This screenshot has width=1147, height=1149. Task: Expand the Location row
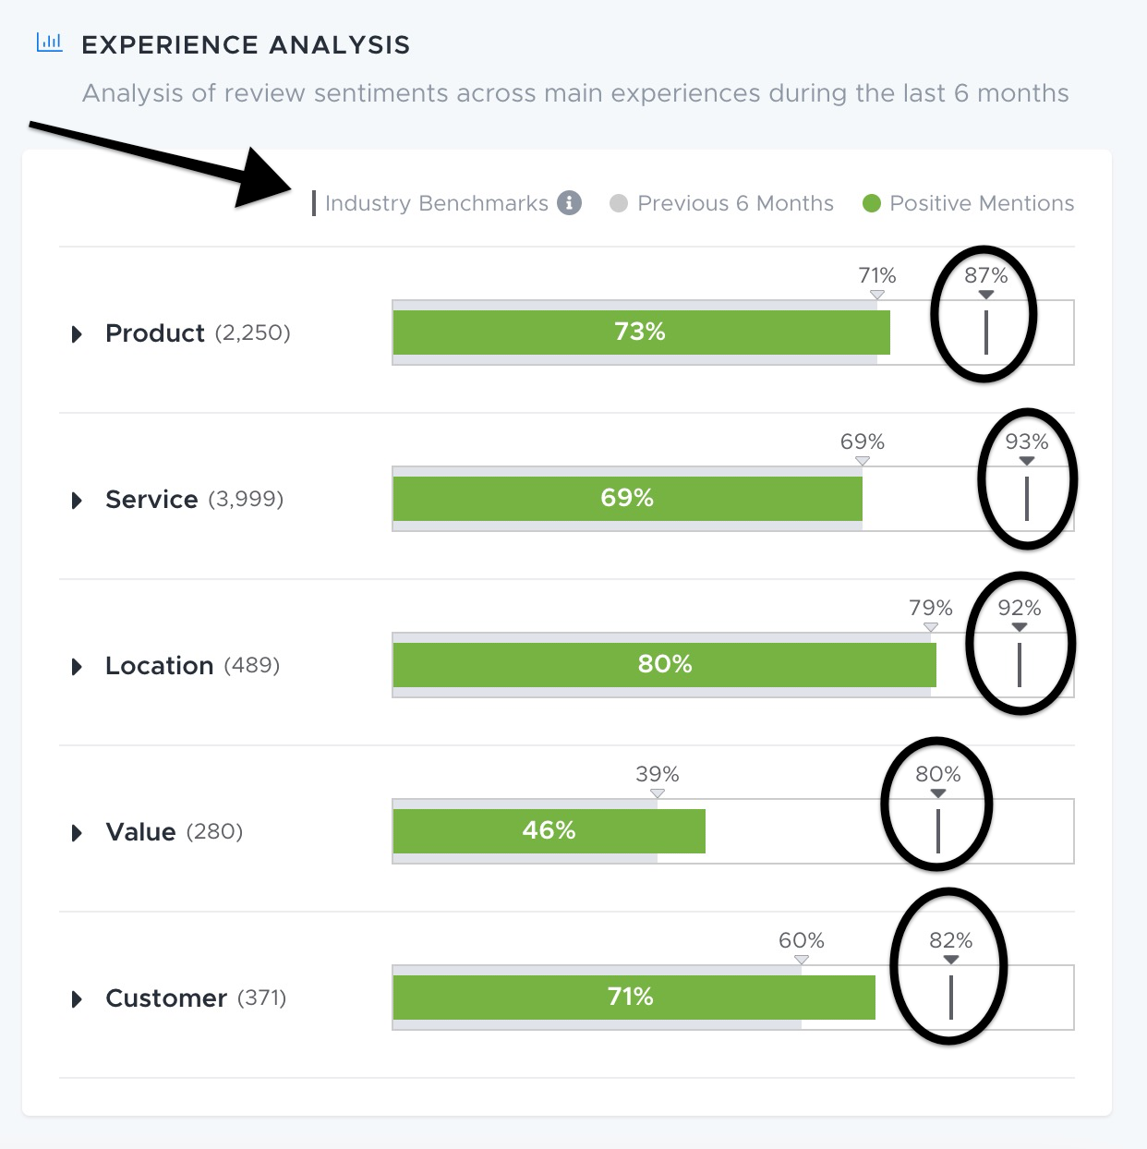[77, 666]
